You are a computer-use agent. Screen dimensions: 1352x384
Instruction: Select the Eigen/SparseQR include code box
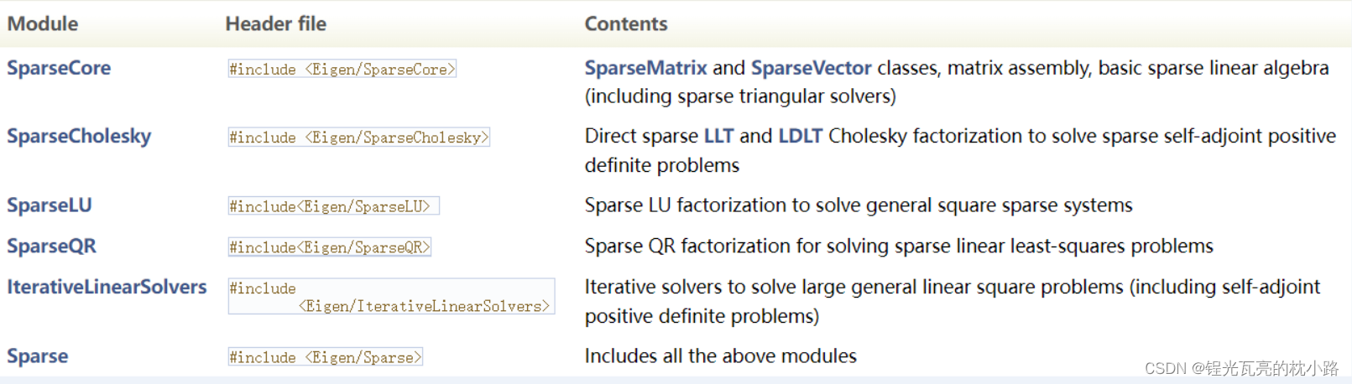pos(330,246)
